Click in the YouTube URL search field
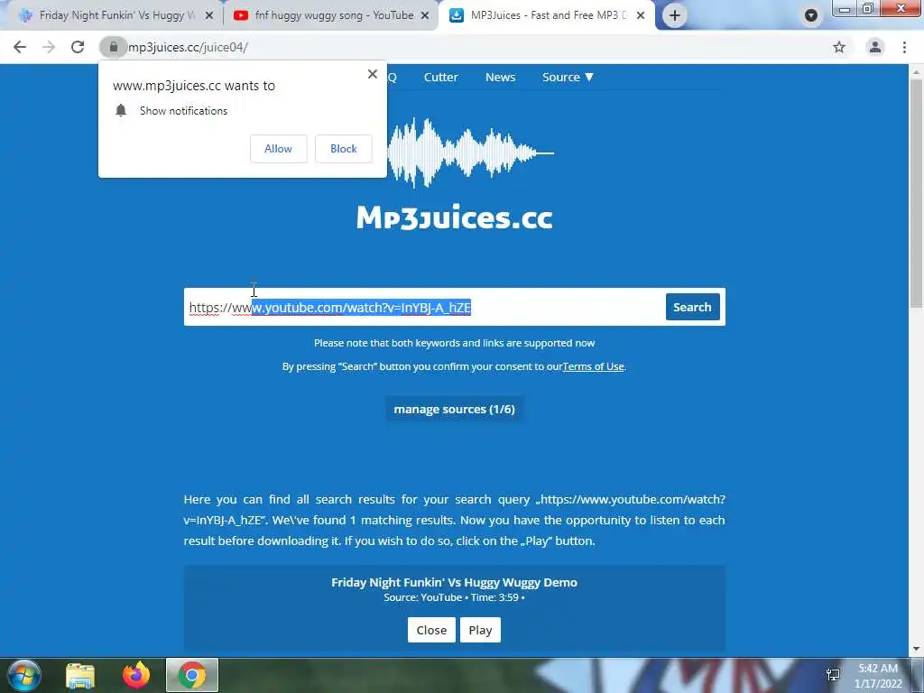Image resolution: width=924 pixels, height=693 pixels. click(424, 307)
